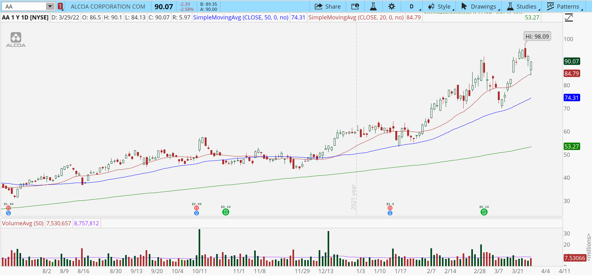Viewport: 592px width, 276px height.
Task: Open the Style dropdown menu
Action: click(441, 6)
